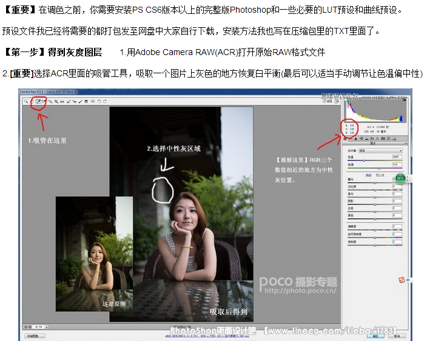Select the Color Sampler tool

[44, 101]
